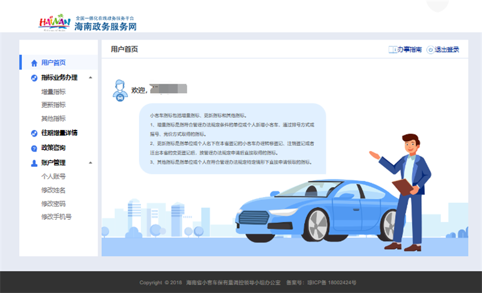482x293 pixels.
Task: Open the 更新指标 menu item
Action: pos(54,105)
